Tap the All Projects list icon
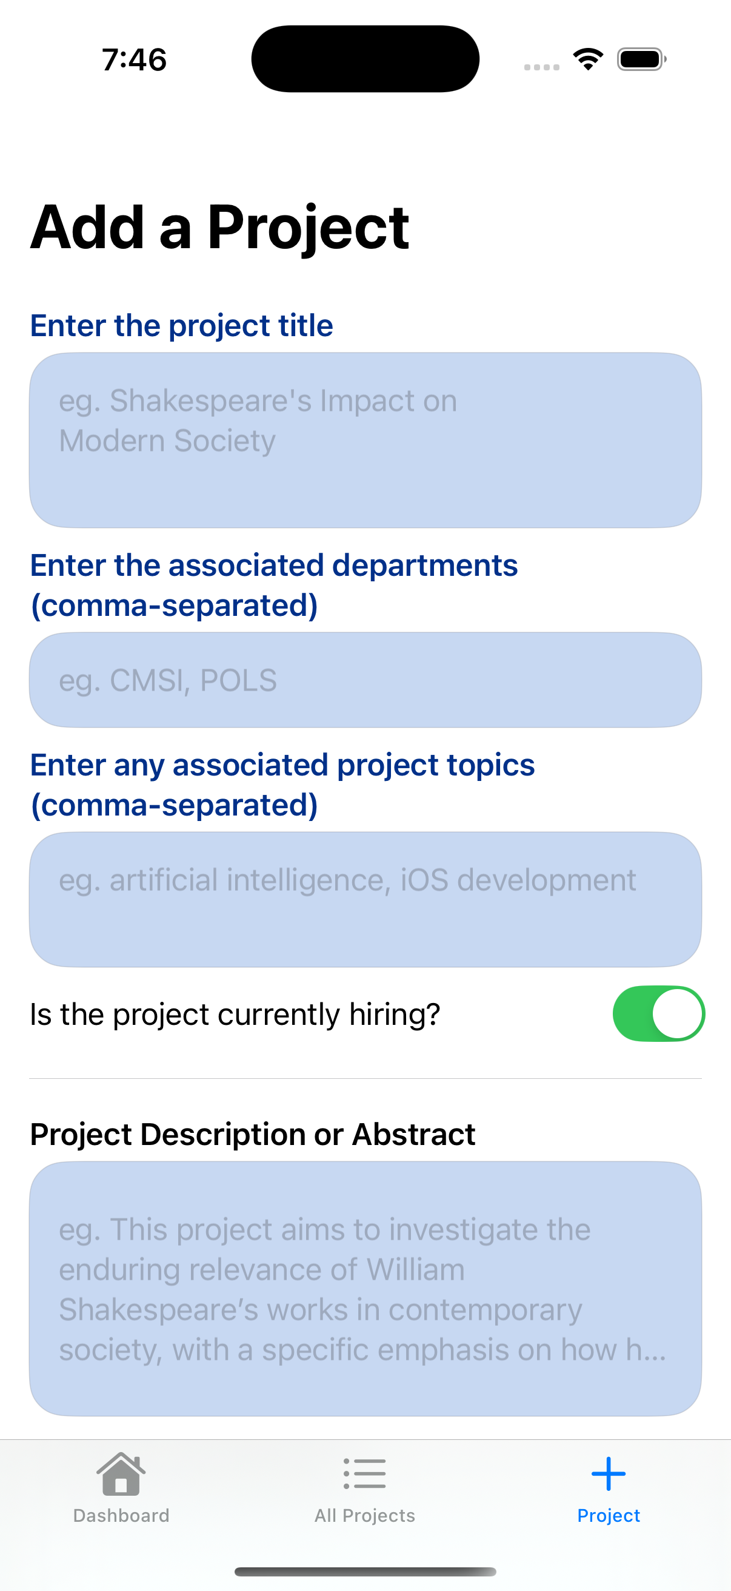The image size is (731, 1591). [364, 1474]
